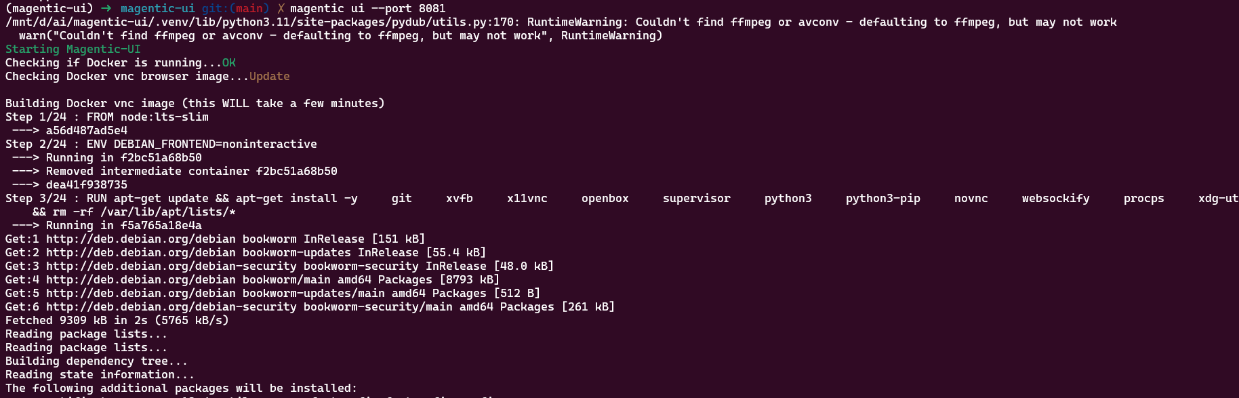Click the green 'Starting Magentic-UI' line
Image resolution: width=1239 pixels, height=398 pixels.
tap(73, 49)
